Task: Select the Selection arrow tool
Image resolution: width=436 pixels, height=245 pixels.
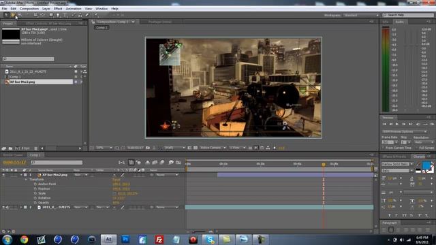Action: (6, 15)
